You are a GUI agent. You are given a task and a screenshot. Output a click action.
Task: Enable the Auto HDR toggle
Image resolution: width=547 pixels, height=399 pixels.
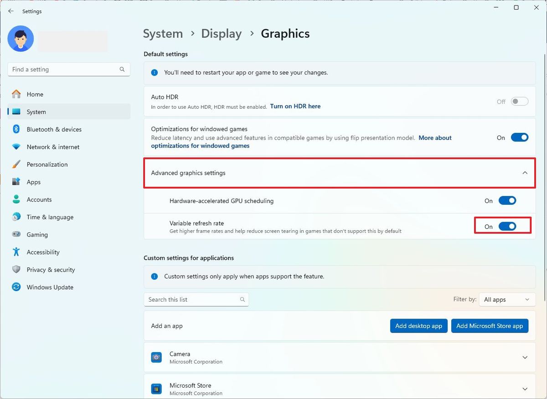point(519,101)
